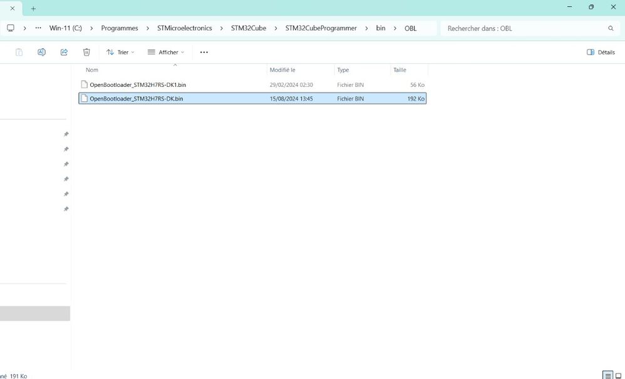
Task: Navigate to the STM32CubeProgrammer breadcrumb folder
Action: tap(321, 28)
